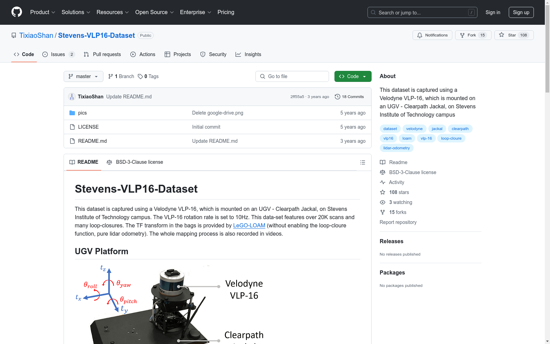Image resolution: width=550 pixels, height=344 pixels.
Task: Open the Product menu
Action: [x=43, y=12]
